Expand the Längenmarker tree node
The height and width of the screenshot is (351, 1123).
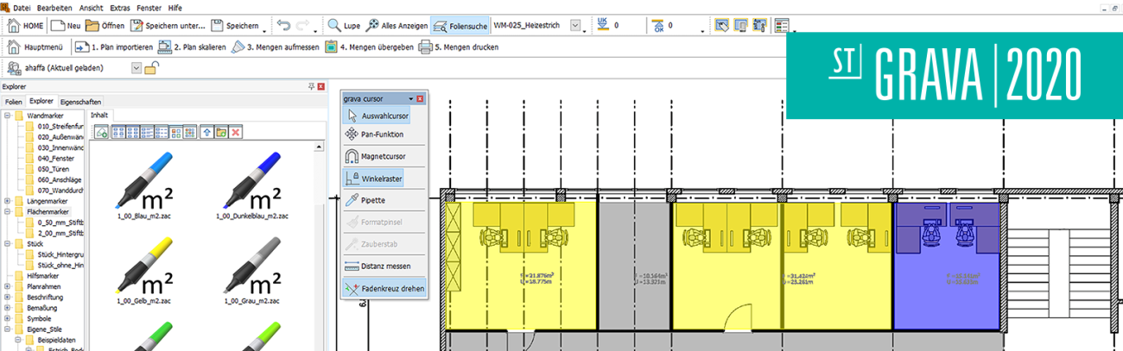click(x=8, y=201)
